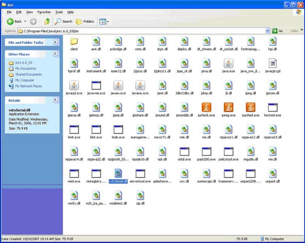Viewport: 305px width, 243px height.
Task: Select the keytool.exe file icon
Action: 273,107
